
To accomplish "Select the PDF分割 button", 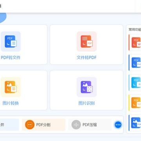I will click(x=43, y=125).
